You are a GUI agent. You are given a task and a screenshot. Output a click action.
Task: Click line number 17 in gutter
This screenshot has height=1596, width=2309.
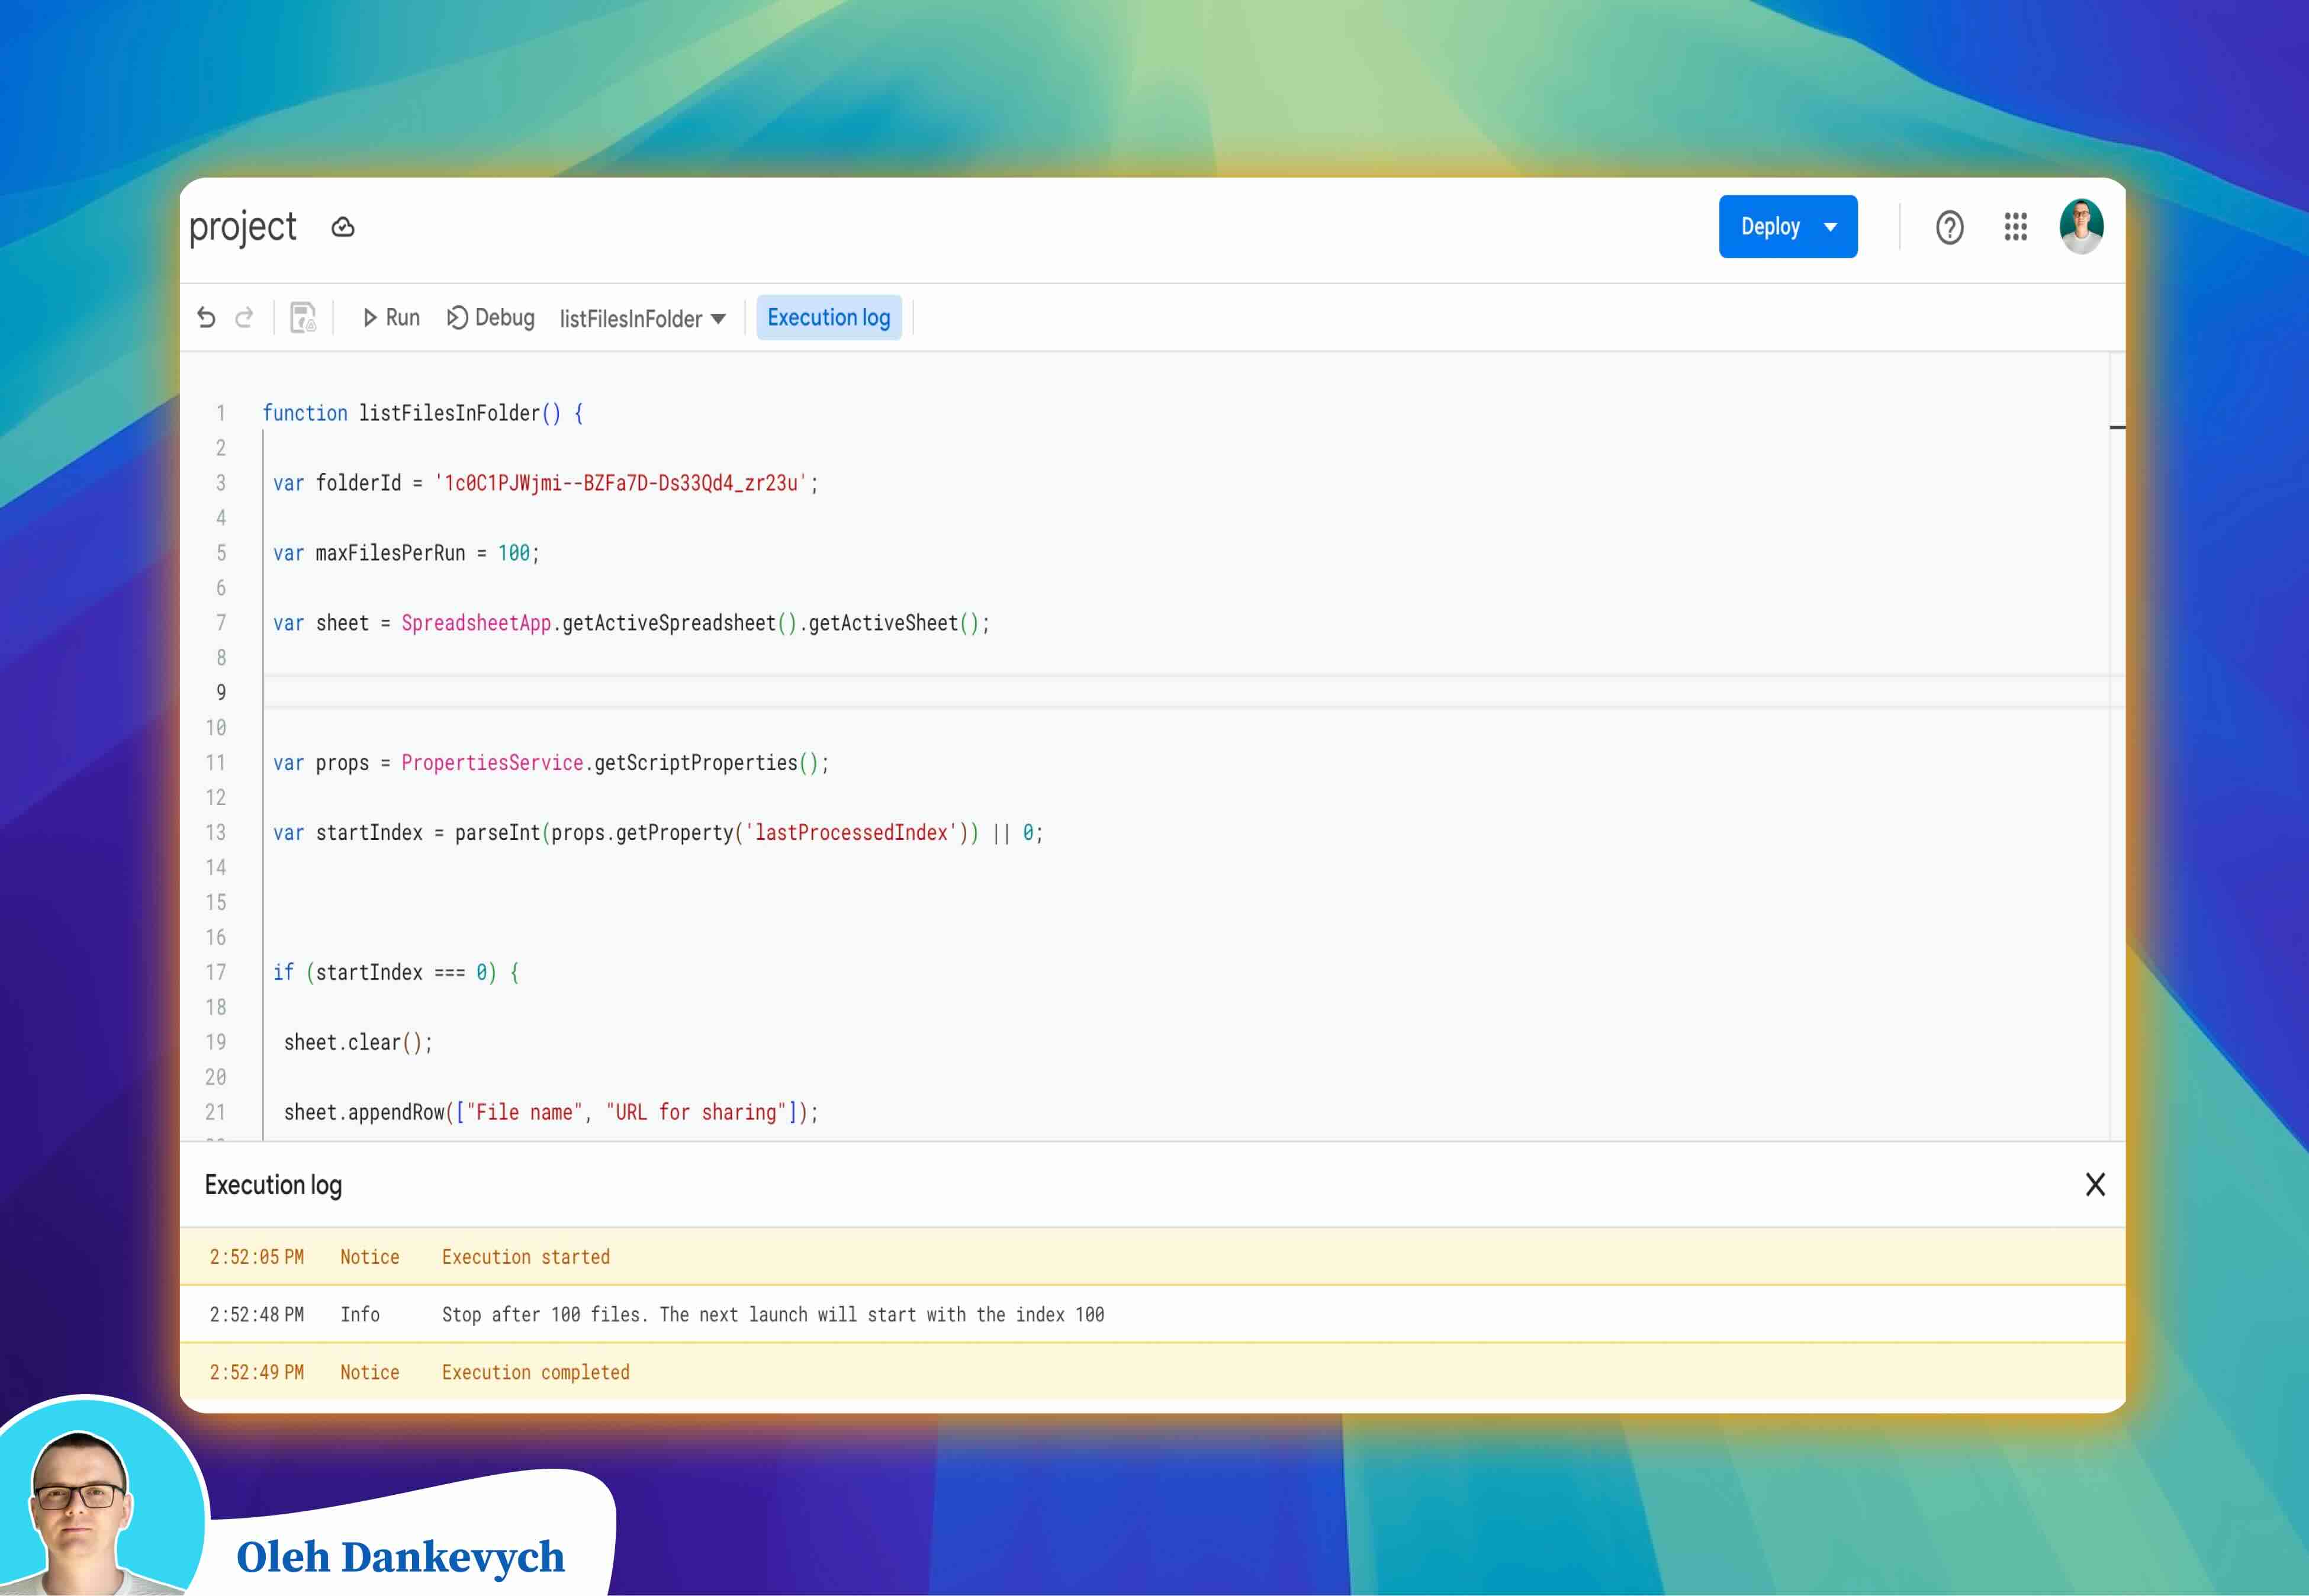click(216, 972)
